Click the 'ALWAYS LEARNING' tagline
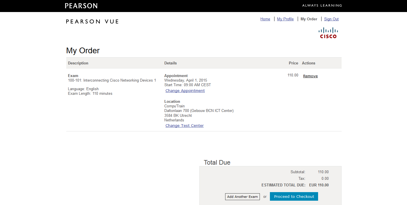Viewport: 407px width, 205px height. click(x=322, y=5)
